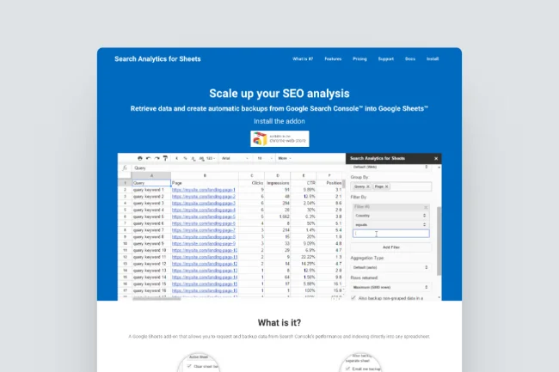Click the decrease decimal places icon
The image size is (559, 372).
pos(193,159)
